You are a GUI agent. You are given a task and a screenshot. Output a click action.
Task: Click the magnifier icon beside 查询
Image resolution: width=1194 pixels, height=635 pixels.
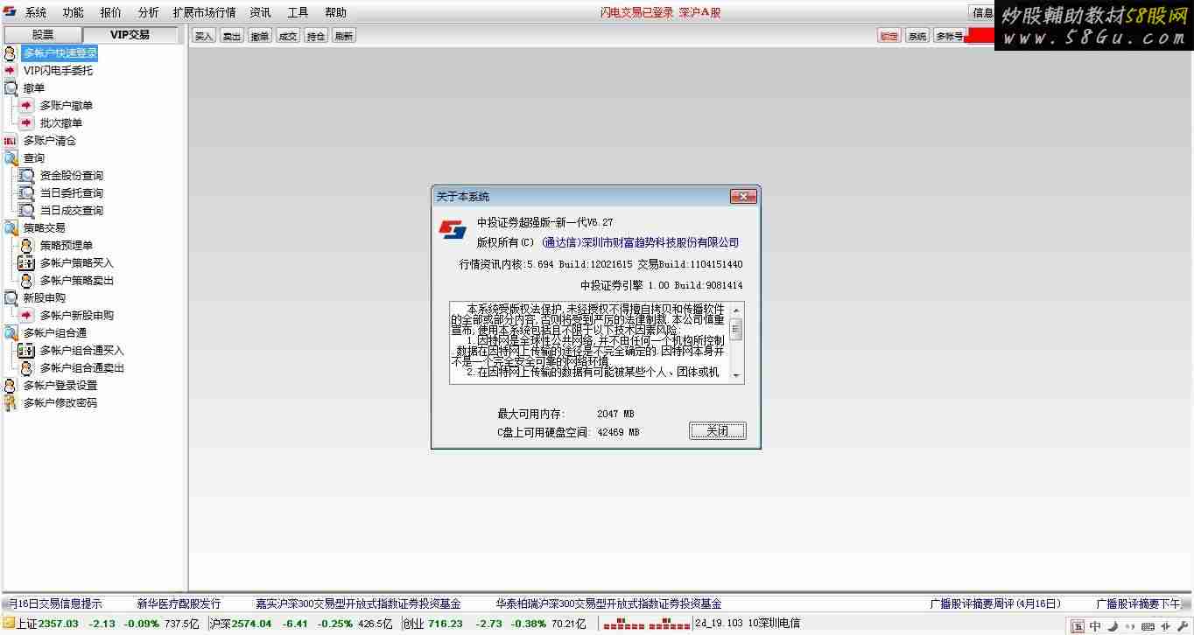11,158
